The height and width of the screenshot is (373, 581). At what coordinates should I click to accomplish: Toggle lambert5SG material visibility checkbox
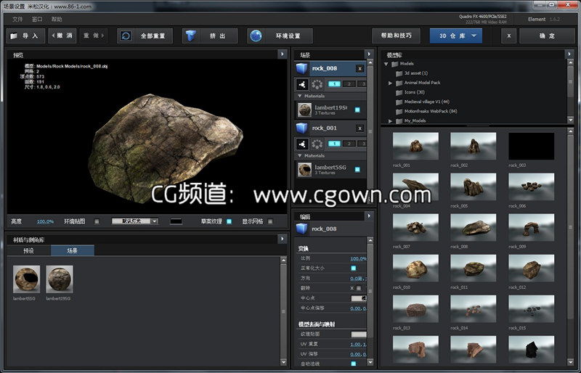(x=357, y=170)
